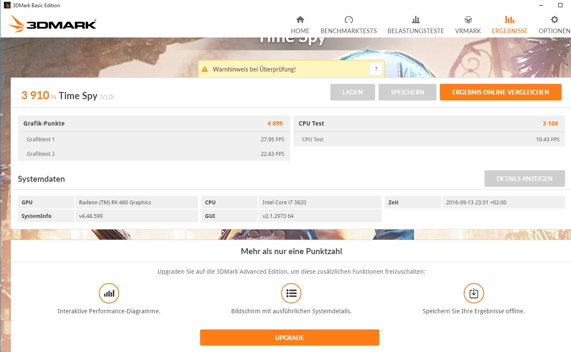Click the warning triangle icon

[x=205, y=69]
